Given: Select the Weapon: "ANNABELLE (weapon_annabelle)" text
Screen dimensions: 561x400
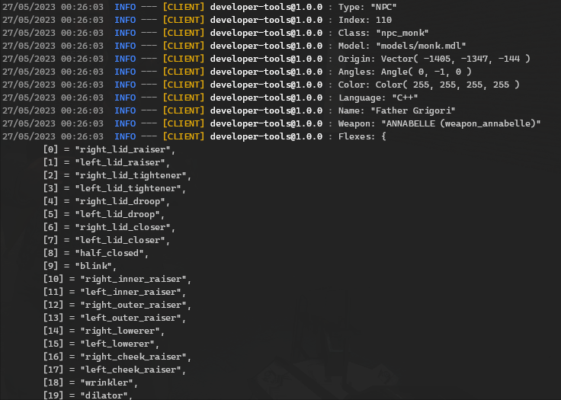Looking at the screenshot, I should click(x=439, y=123).
